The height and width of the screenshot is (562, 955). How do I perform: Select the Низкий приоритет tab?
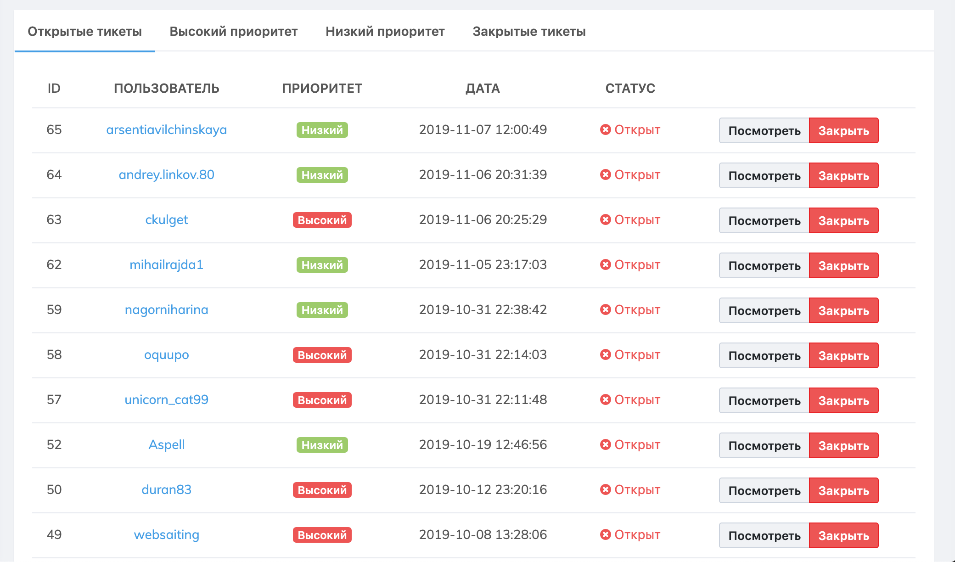[385, 31]
